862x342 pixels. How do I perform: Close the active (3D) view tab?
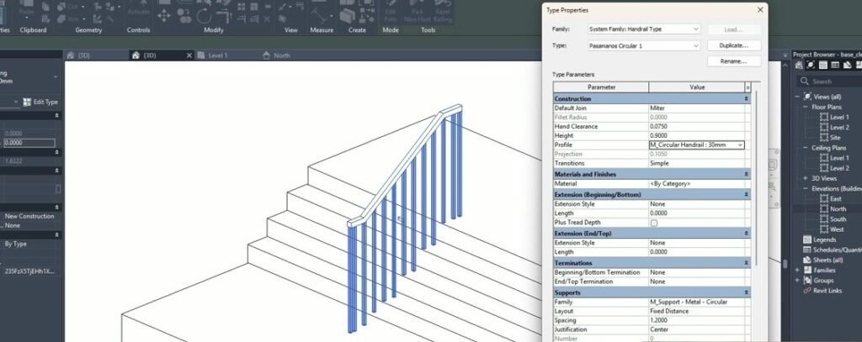point(189,55)
